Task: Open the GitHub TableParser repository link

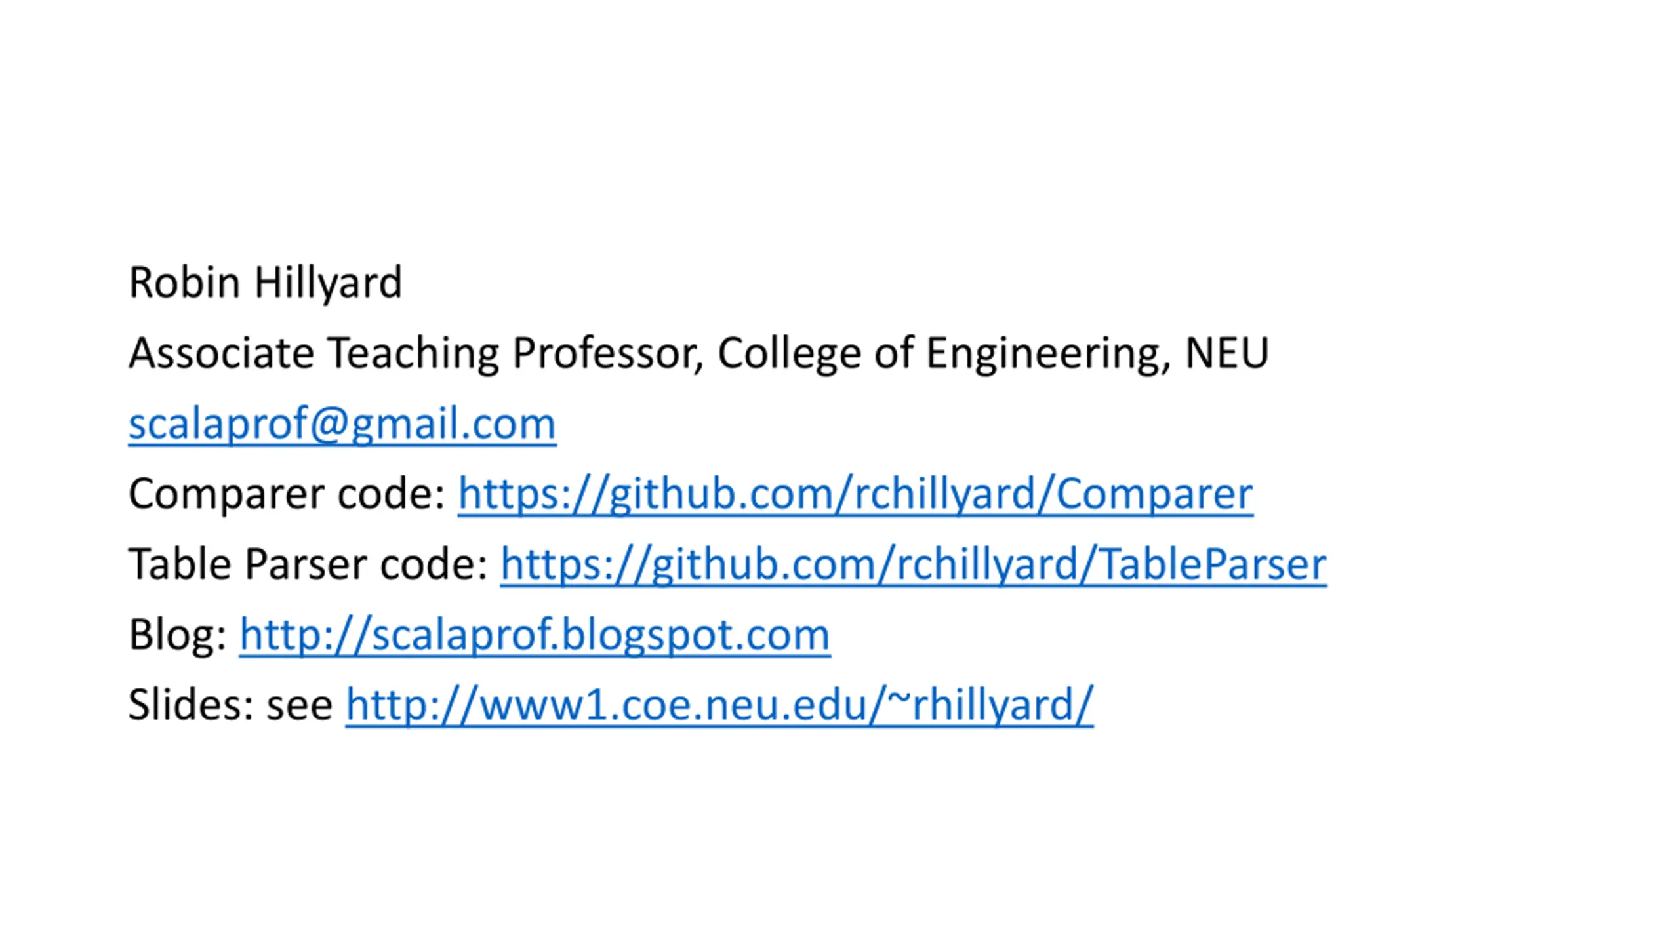Action: coord(913,564)
